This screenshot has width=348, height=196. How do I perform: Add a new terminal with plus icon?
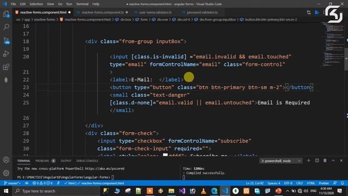pos(308,161)
